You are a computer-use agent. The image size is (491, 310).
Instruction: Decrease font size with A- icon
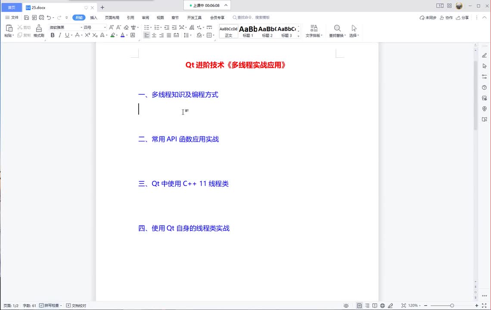pos(118,27)
